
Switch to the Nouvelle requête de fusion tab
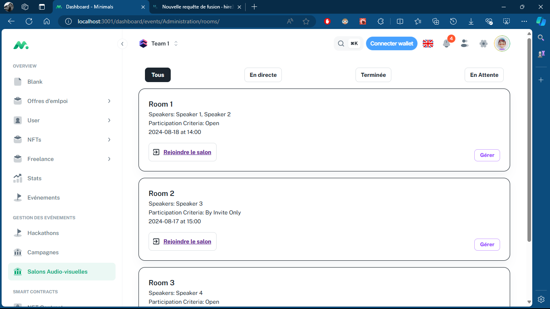tap(197, 7)
